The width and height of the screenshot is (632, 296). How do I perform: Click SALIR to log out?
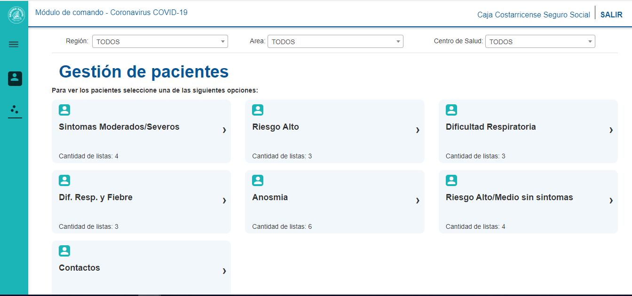coord(611,15)
